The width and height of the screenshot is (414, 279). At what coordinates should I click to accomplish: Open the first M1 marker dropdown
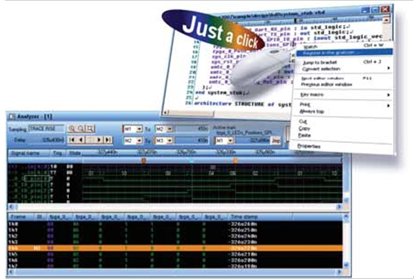point(139,129)
